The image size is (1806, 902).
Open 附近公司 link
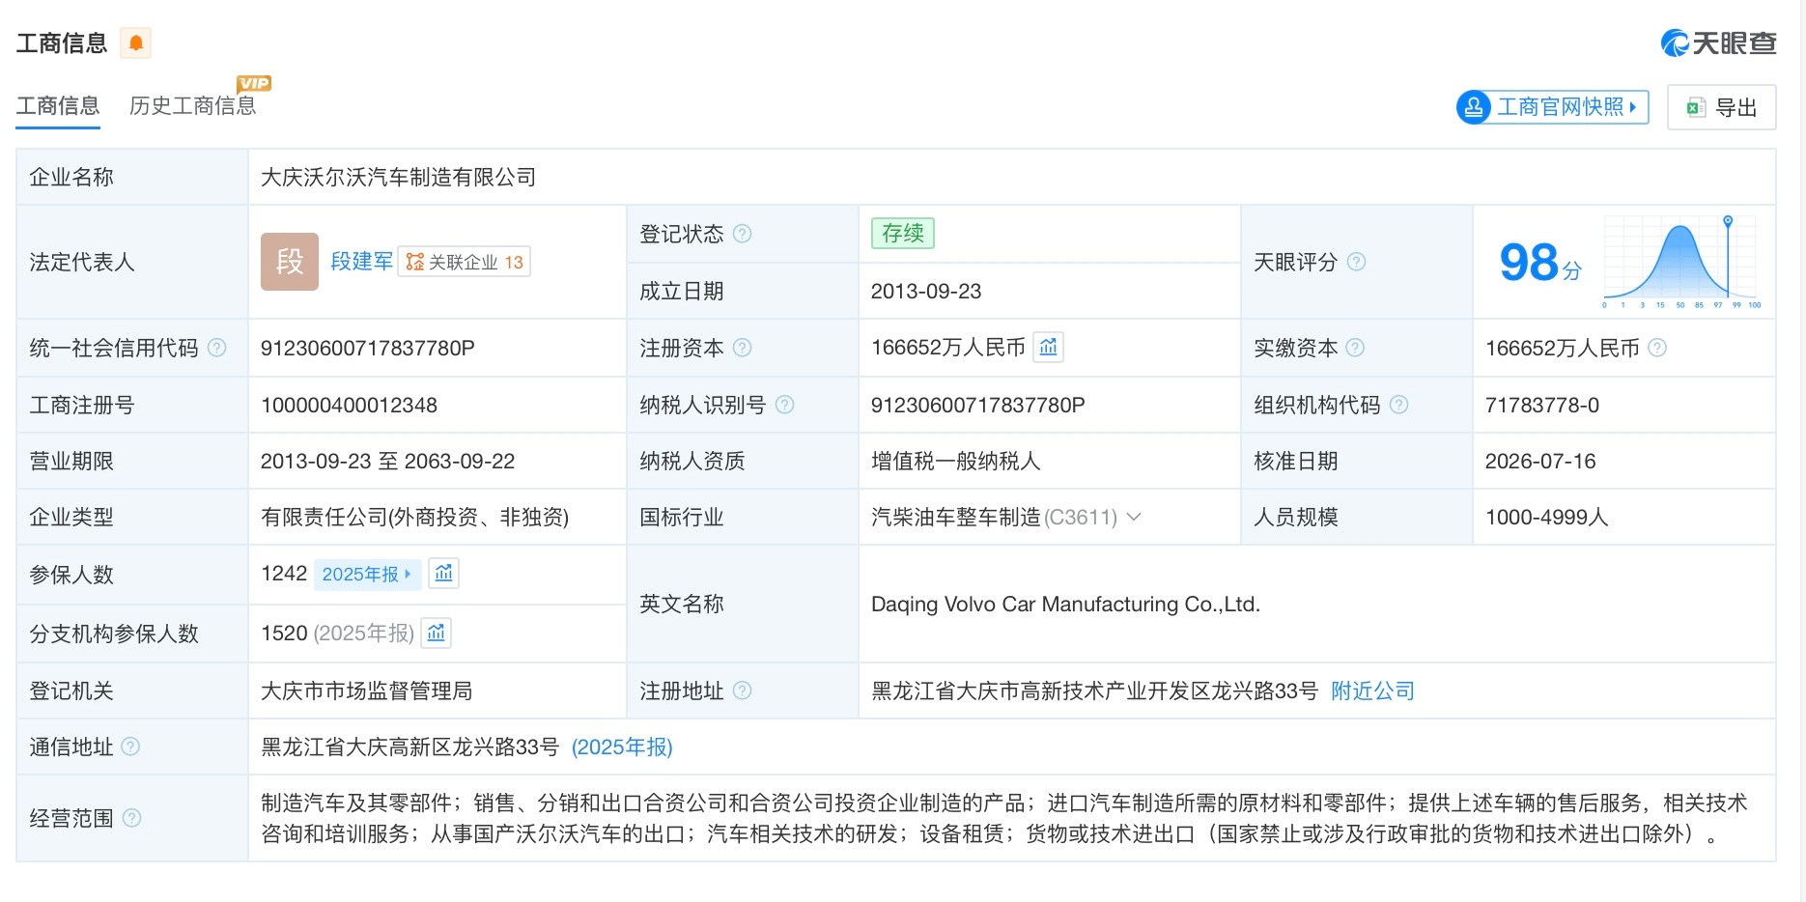(x=1372, y=691)
